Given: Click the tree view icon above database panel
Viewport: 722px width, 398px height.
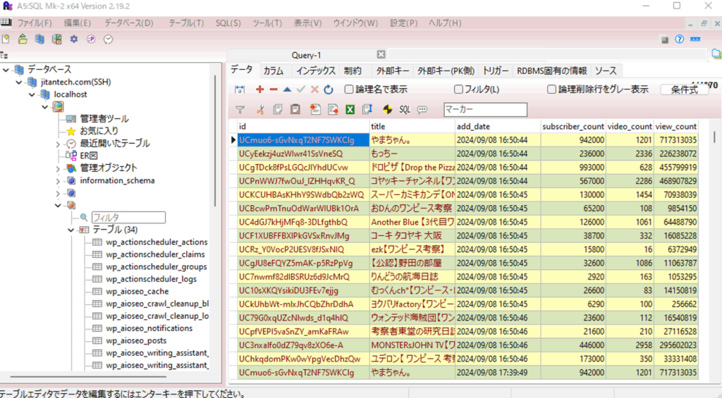Looking at the screenshot, I should click(x=4, y=55).
